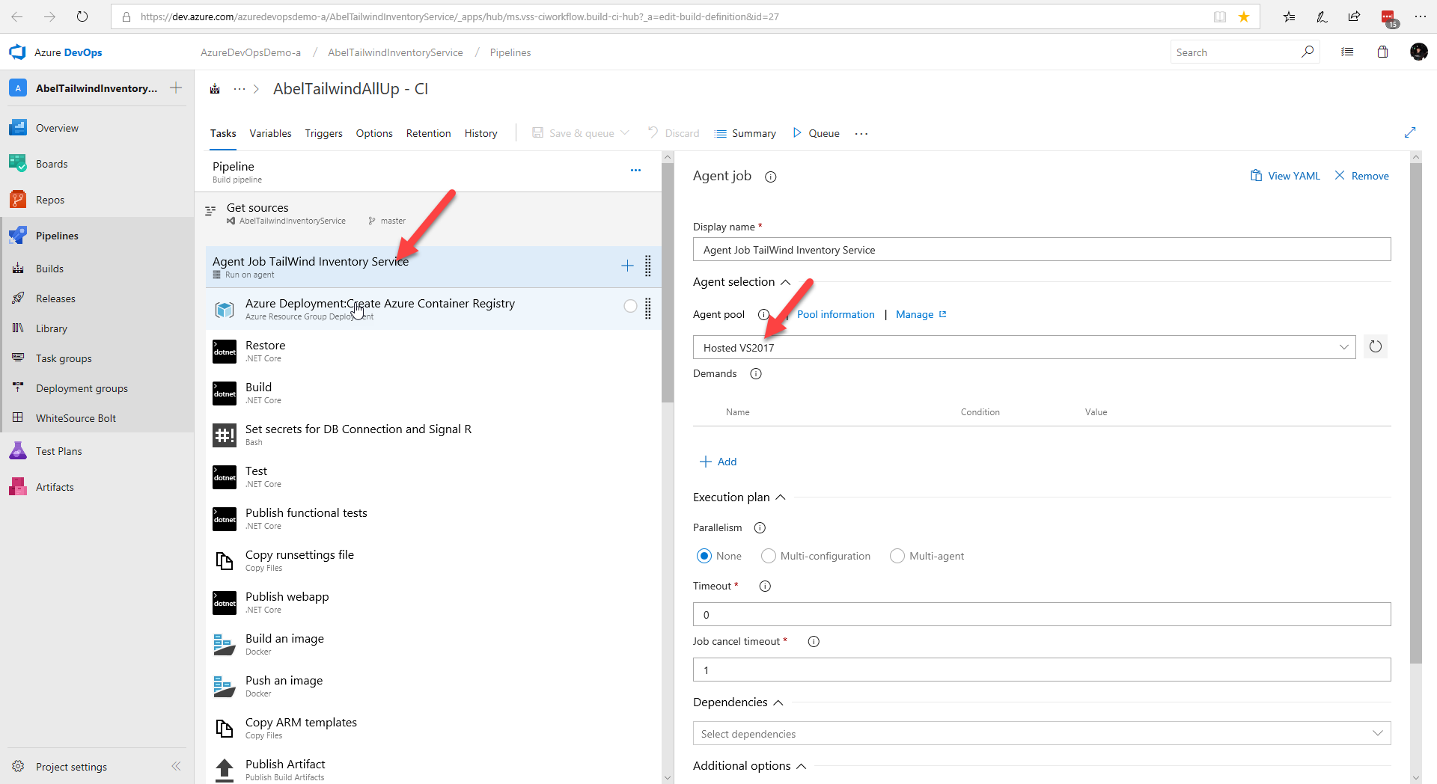
Task: Add a task to the agent job
Action: pos(627,266)
